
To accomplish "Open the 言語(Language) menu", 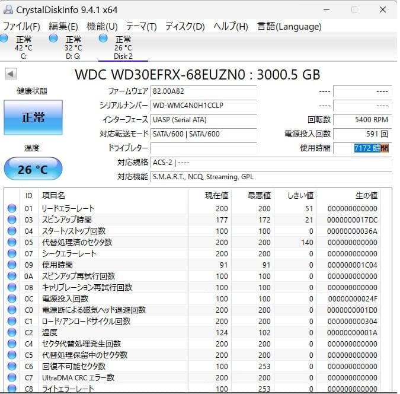I will pyautogui.click(x=289, y=26).
